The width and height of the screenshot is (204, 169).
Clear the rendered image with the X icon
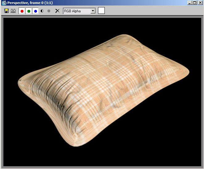click(57, 11)
